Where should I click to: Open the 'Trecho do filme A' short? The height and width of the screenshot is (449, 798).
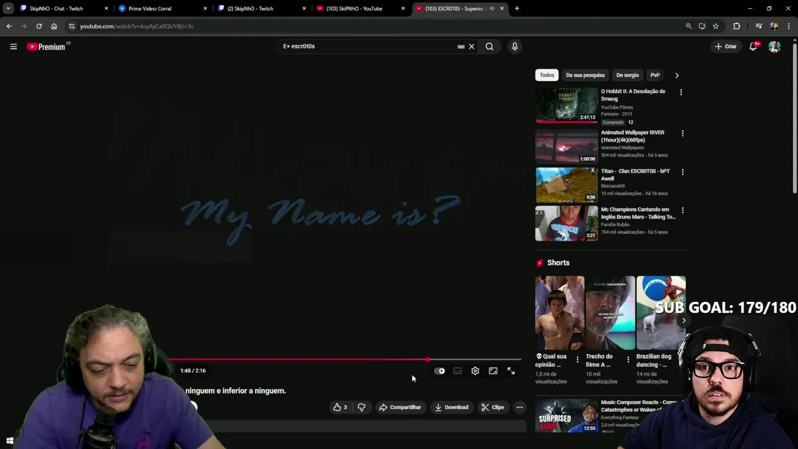click(610, 313)
